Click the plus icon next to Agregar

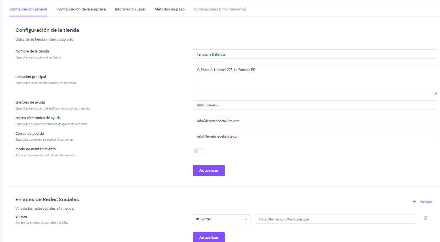pyautogui.click(x=414, y=201)
